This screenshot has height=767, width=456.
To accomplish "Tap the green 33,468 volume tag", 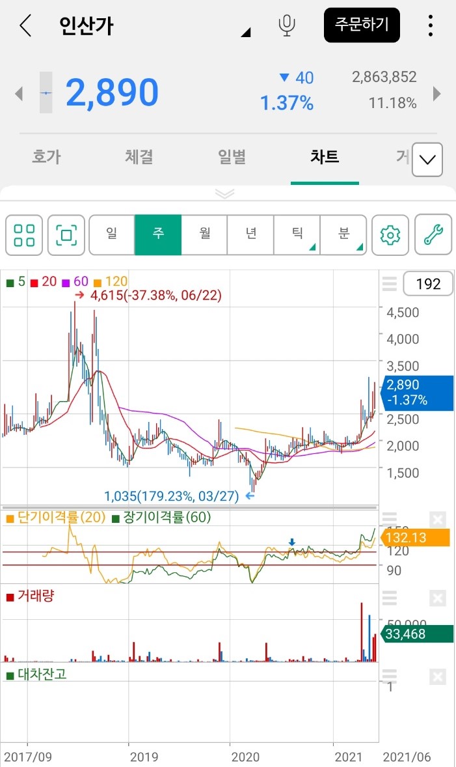I will (417, 634).
